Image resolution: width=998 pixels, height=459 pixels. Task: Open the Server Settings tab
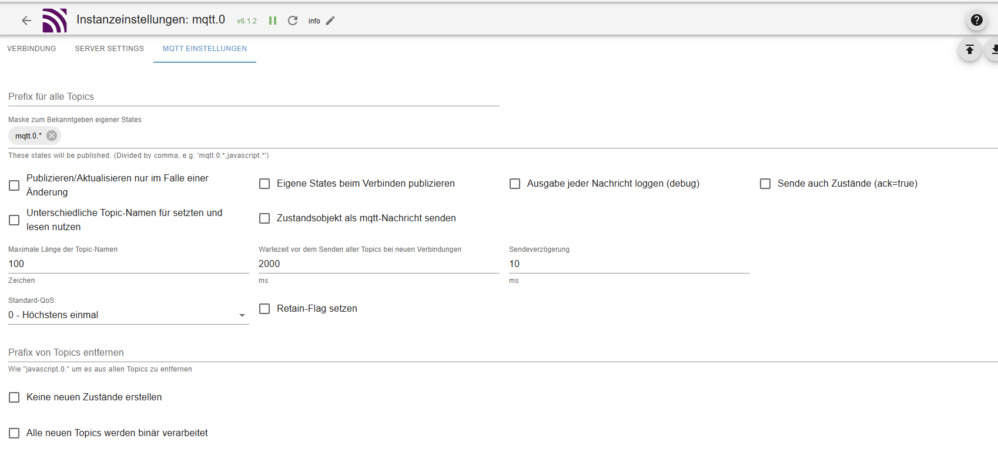(109, 49)
